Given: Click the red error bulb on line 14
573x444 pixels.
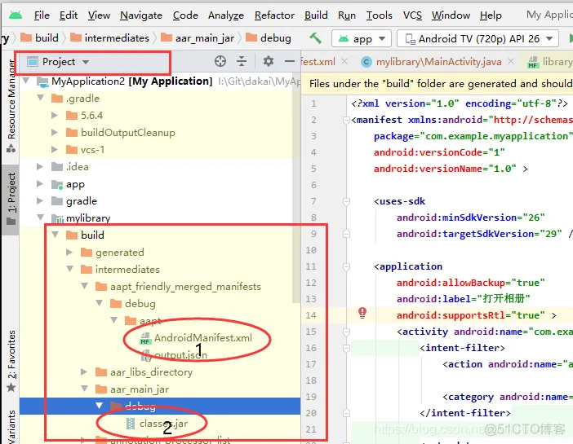Looking at the screenshot, I should tap(362, 313).
